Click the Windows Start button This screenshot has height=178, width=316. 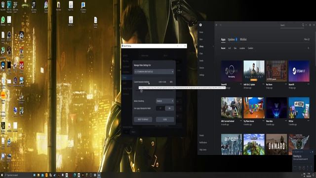click(x=2, y=175)
